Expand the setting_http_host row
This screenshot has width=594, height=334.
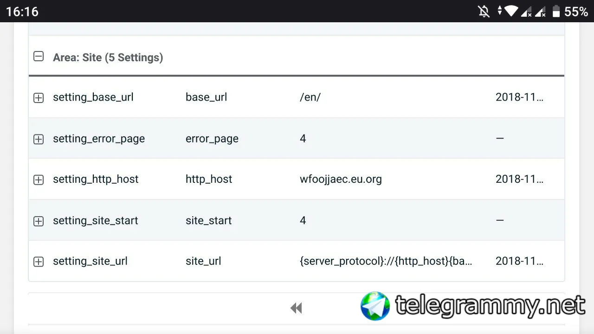[39, 180]
